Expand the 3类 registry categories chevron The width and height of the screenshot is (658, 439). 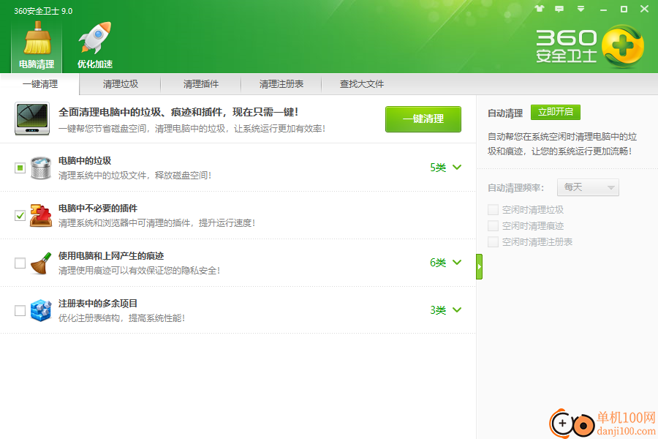pos(457,309)
